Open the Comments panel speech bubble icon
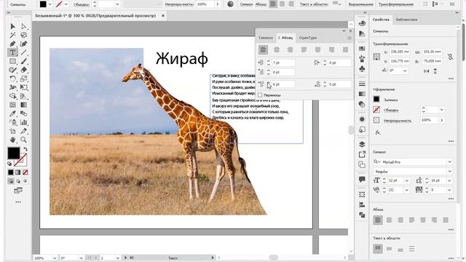Viewport: 466px width, 262px height. (362, 179)
